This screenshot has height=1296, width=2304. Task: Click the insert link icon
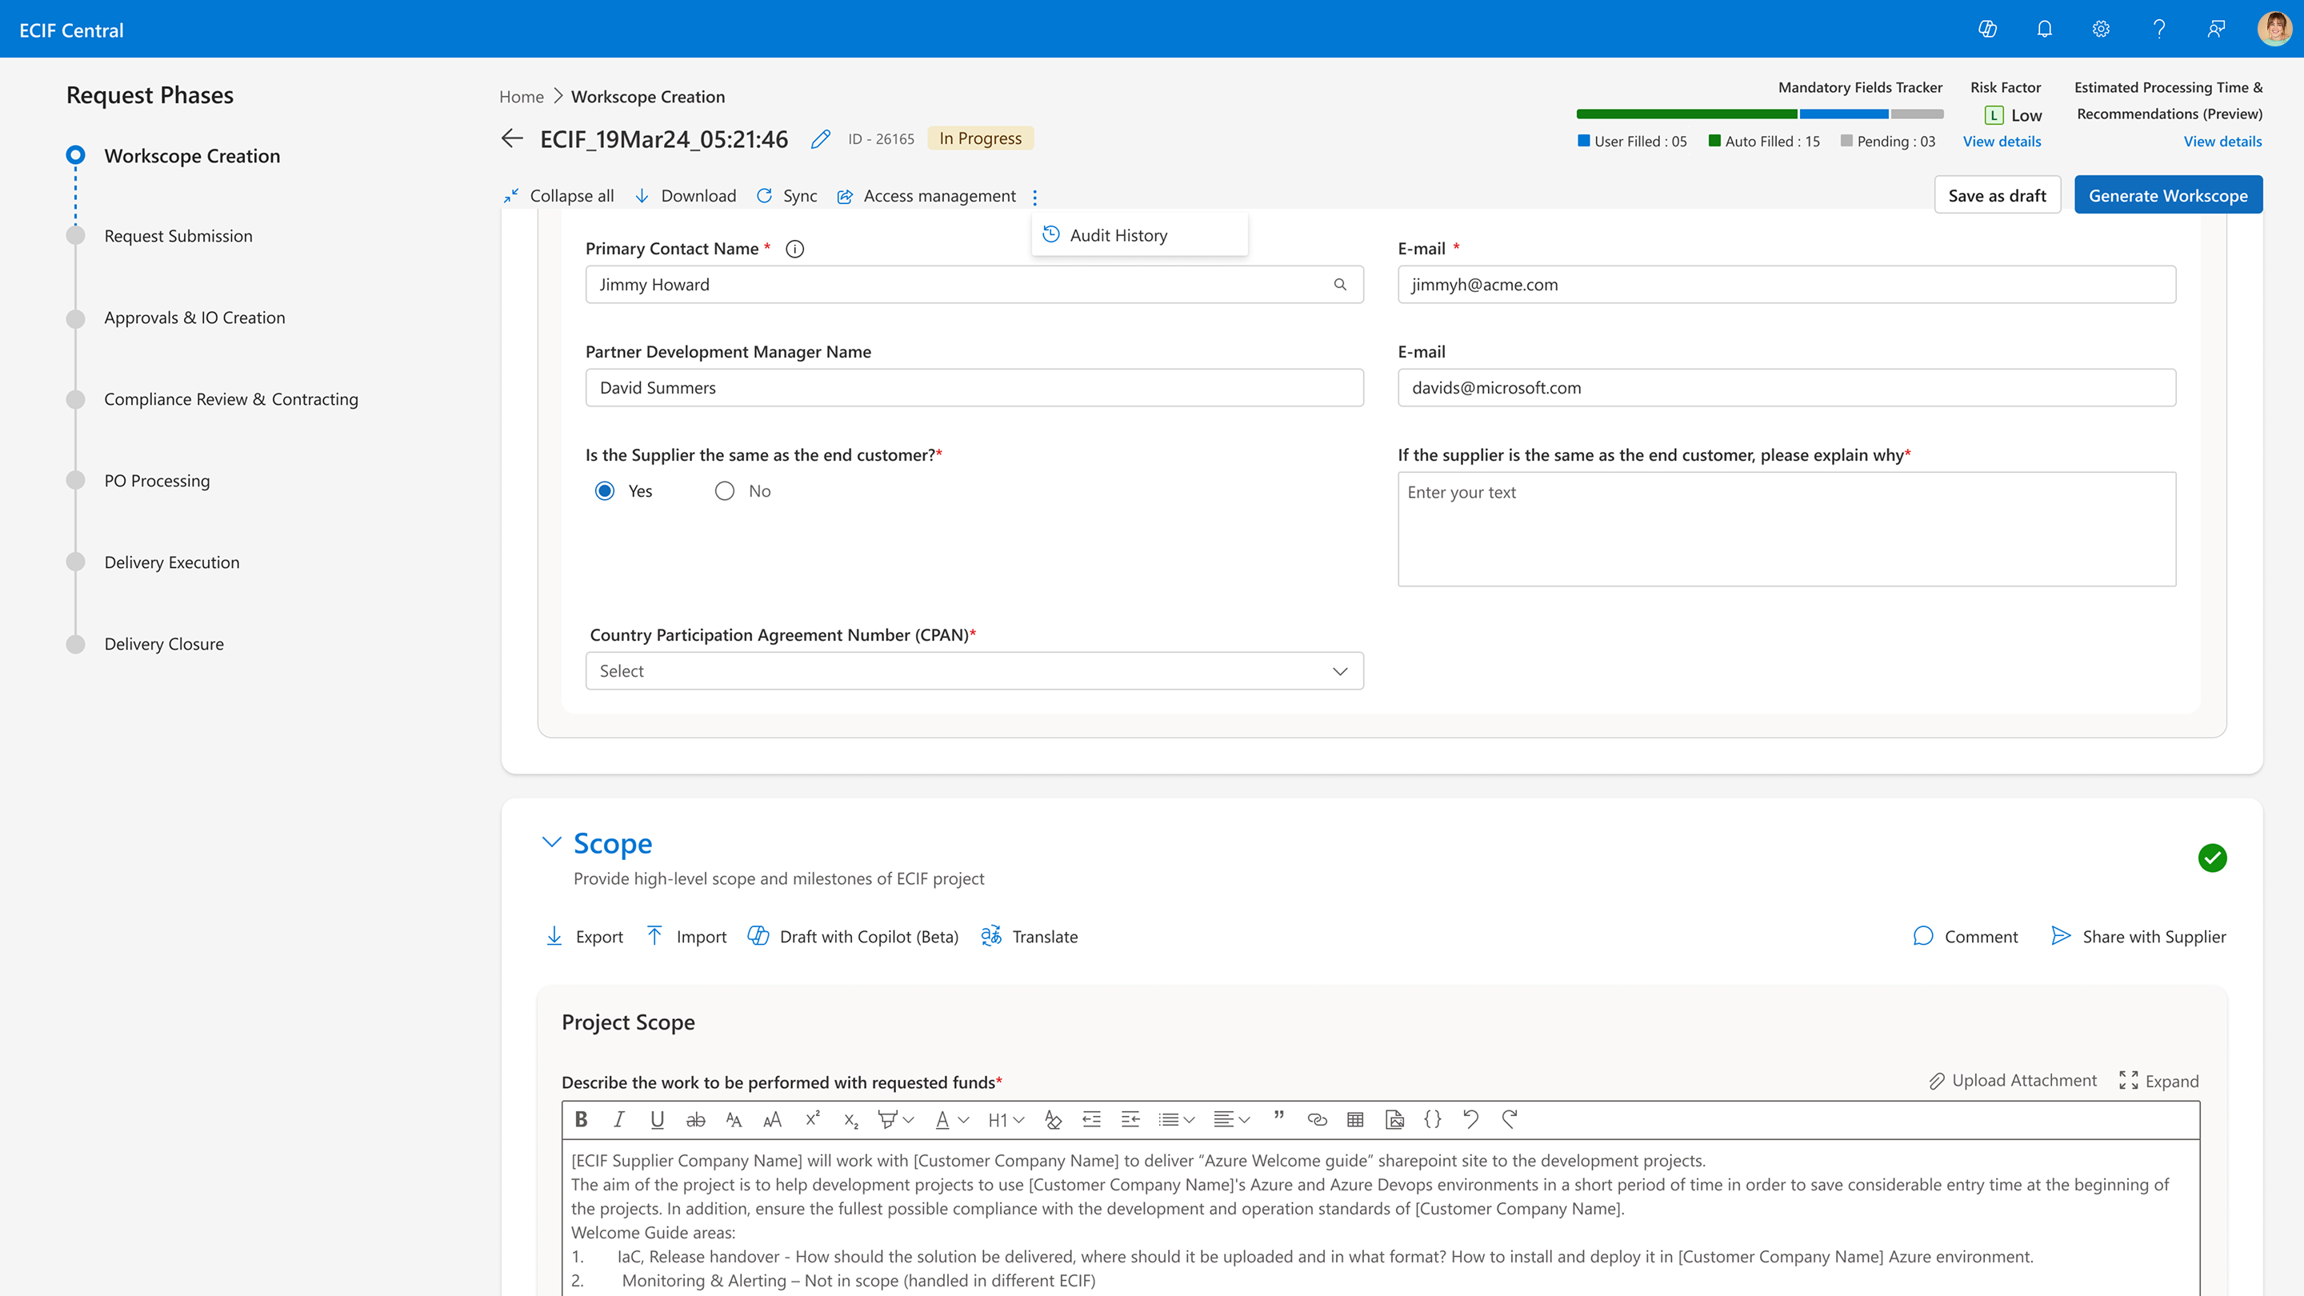pos(1317,1119)
